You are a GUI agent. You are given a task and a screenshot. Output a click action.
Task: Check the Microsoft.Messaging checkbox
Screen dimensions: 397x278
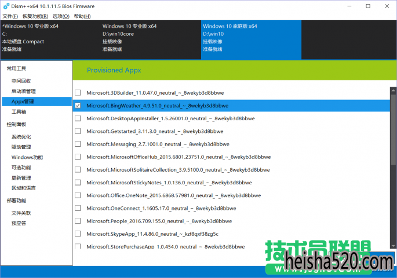[x=78, y=144]
